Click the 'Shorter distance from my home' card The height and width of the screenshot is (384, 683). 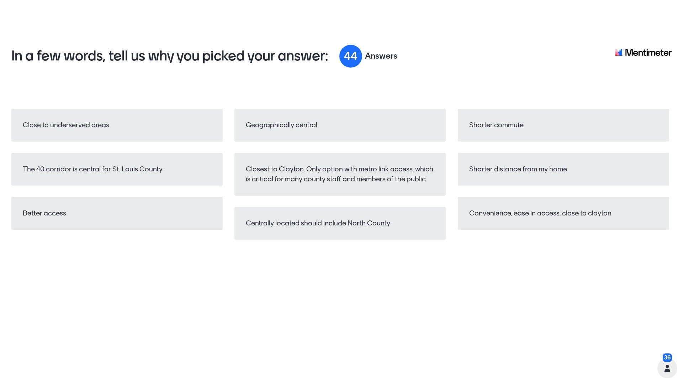(x=563, y=169)
